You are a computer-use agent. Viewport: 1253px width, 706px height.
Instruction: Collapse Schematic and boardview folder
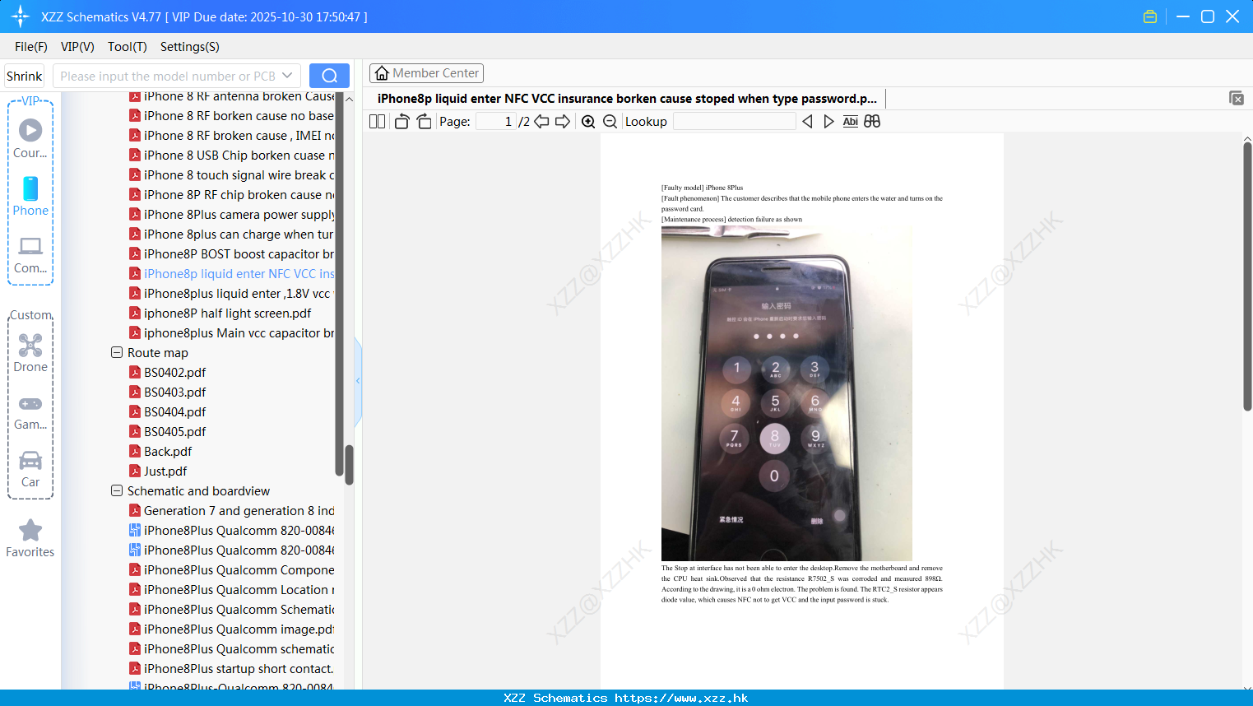(x=117, y=490)
